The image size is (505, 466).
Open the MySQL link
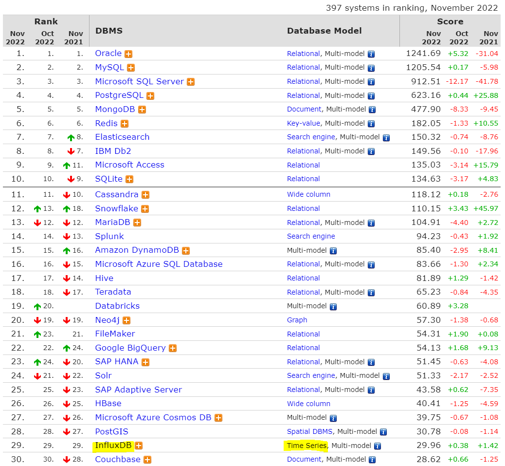109,67
